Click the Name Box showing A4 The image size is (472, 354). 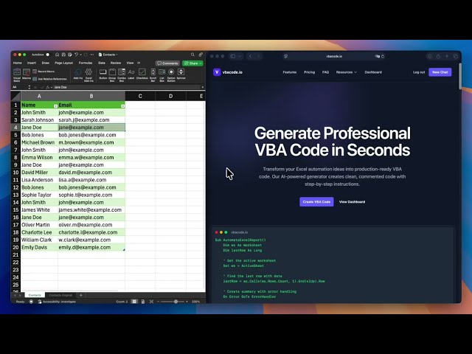click(x=20, y=87)
